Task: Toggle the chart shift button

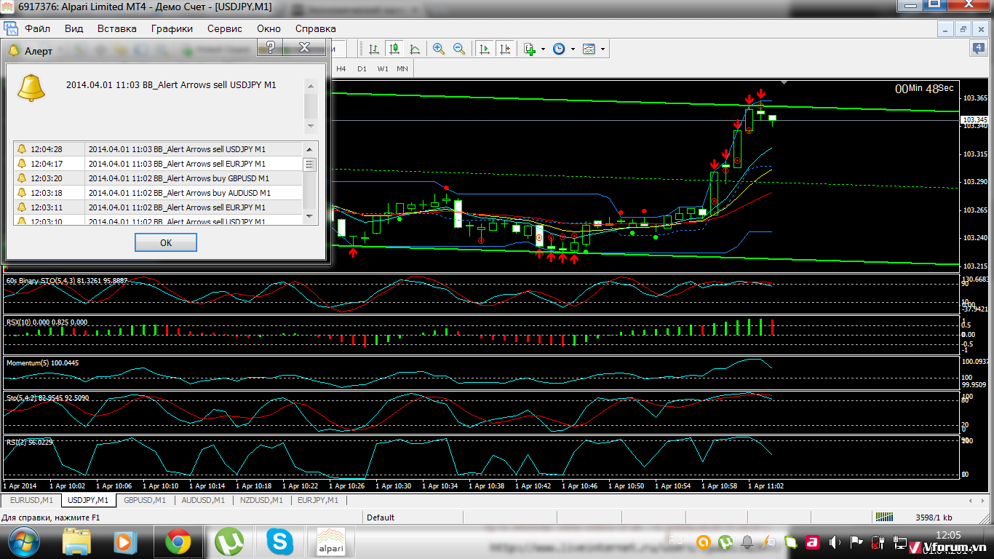Action: pos(505,49)
